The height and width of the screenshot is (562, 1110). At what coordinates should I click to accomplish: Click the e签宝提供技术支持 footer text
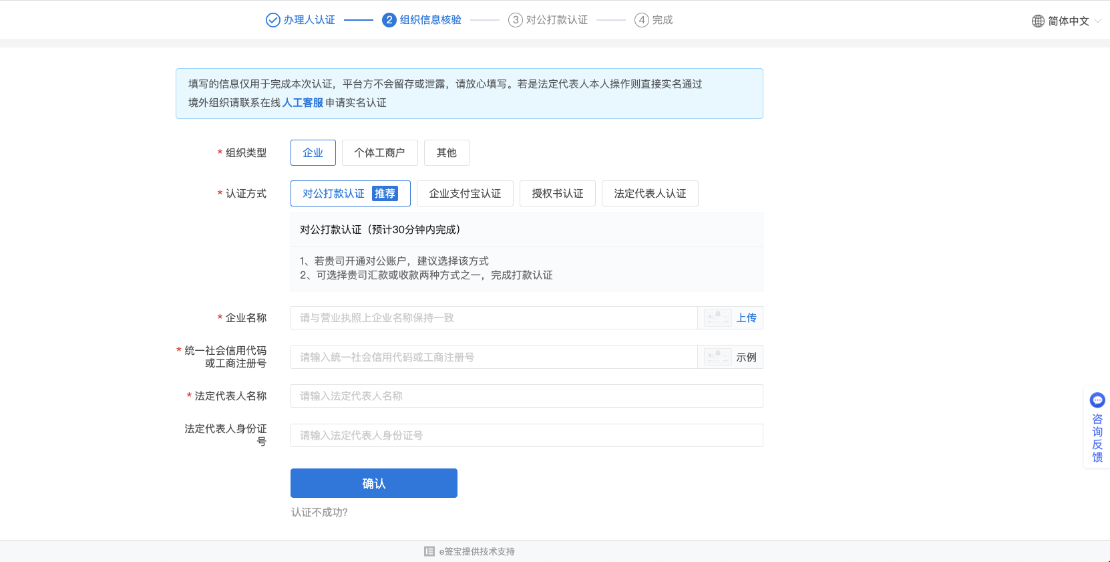coord(477,552)
